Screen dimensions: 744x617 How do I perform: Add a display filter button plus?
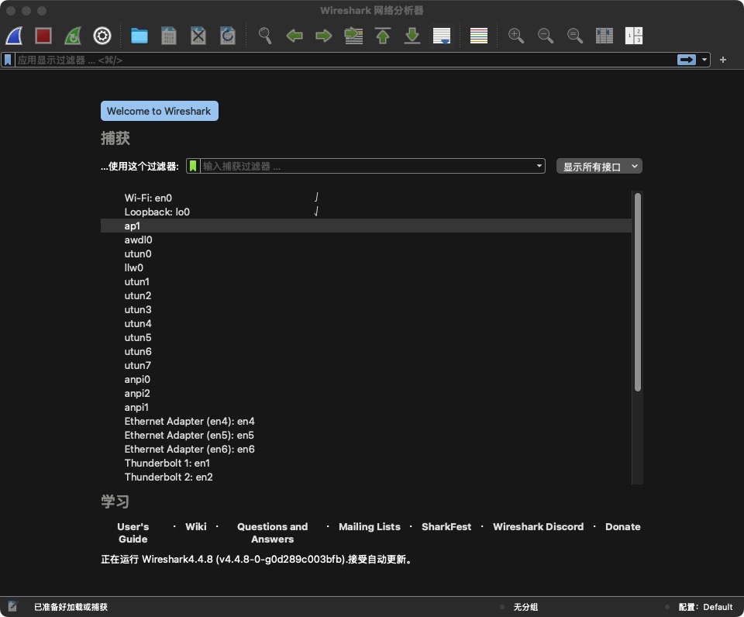pyautogui.click(x=722, y=60)
